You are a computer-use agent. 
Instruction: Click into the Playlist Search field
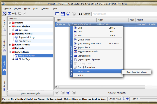[124, 14]
